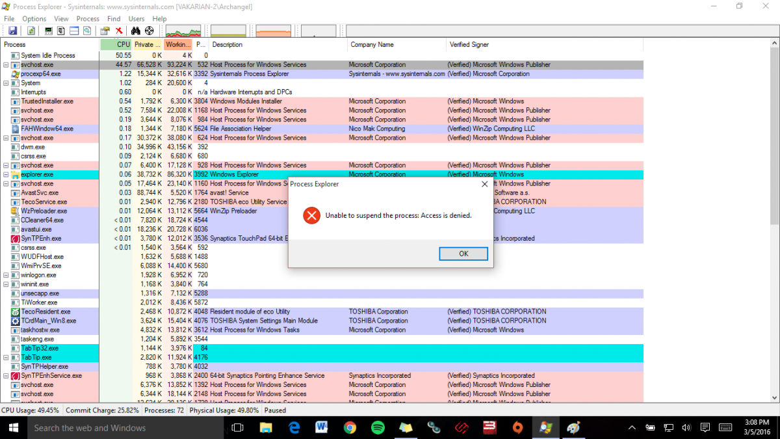Screen dimensions: 780x439
Task: Collapse the svchost.exe PID 624 tree node
Action: (x=6, y=138)
